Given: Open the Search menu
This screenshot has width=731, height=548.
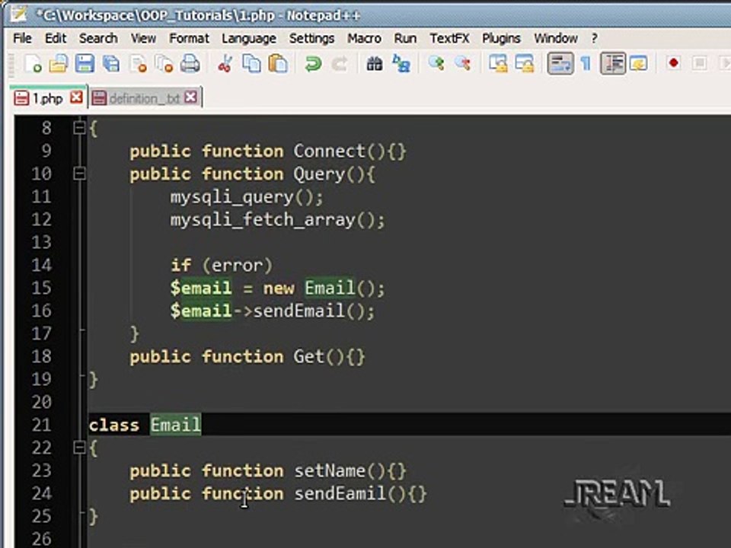Looking at the screenshot, I should tap(98, 38).
